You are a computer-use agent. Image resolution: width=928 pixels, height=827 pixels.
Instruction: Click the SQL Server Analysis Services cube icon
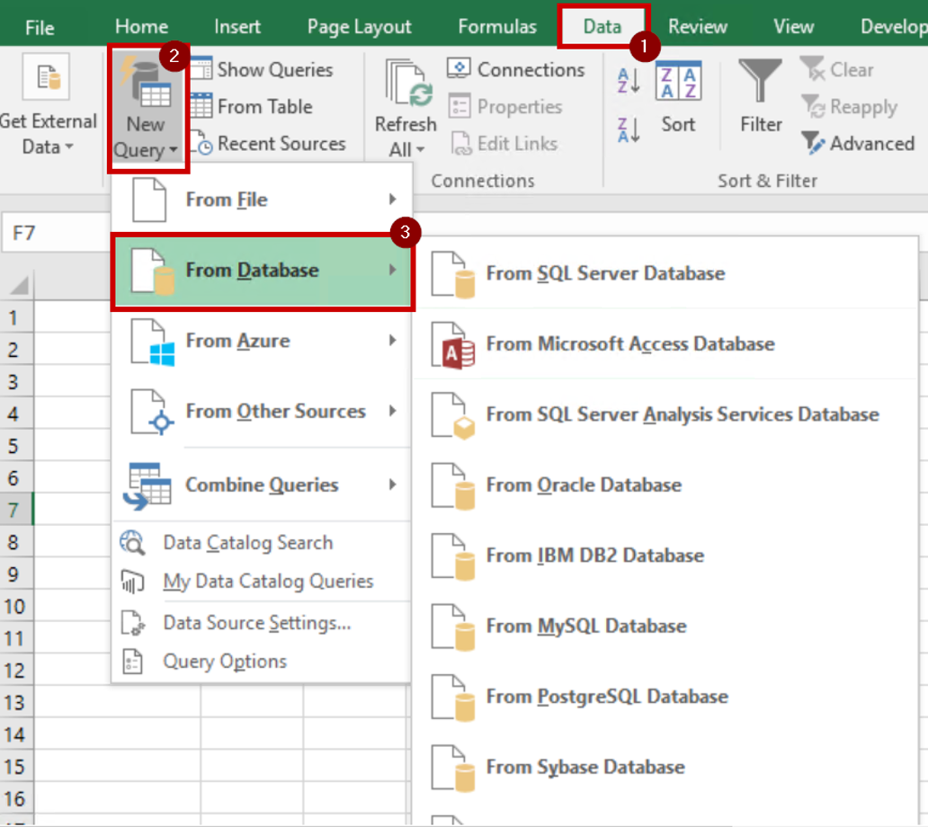(452, 416)
